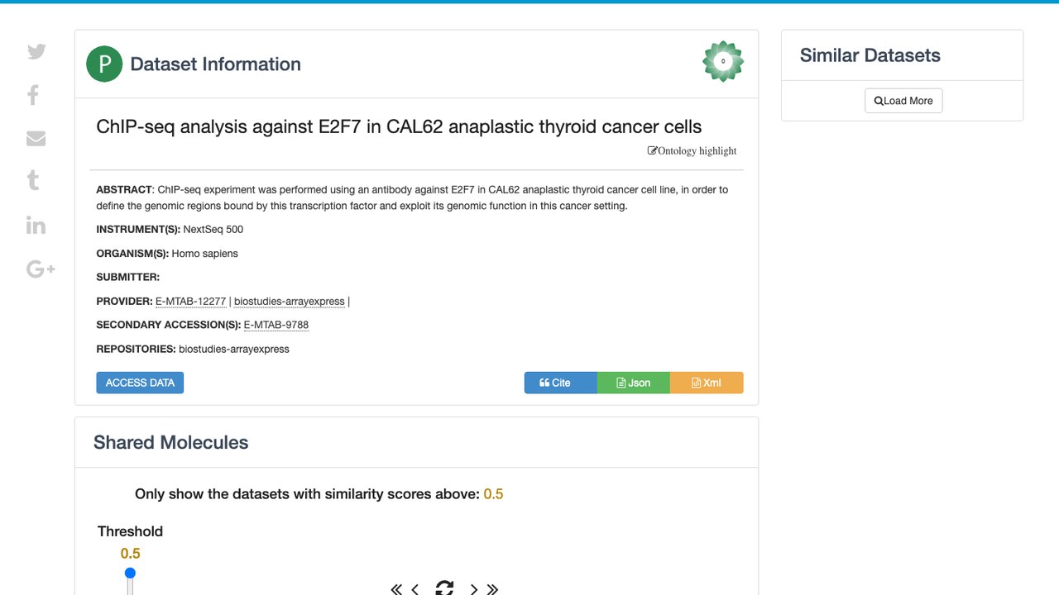
Task: Share dataset by email envelope icon
Action: (x=36, y=138)
